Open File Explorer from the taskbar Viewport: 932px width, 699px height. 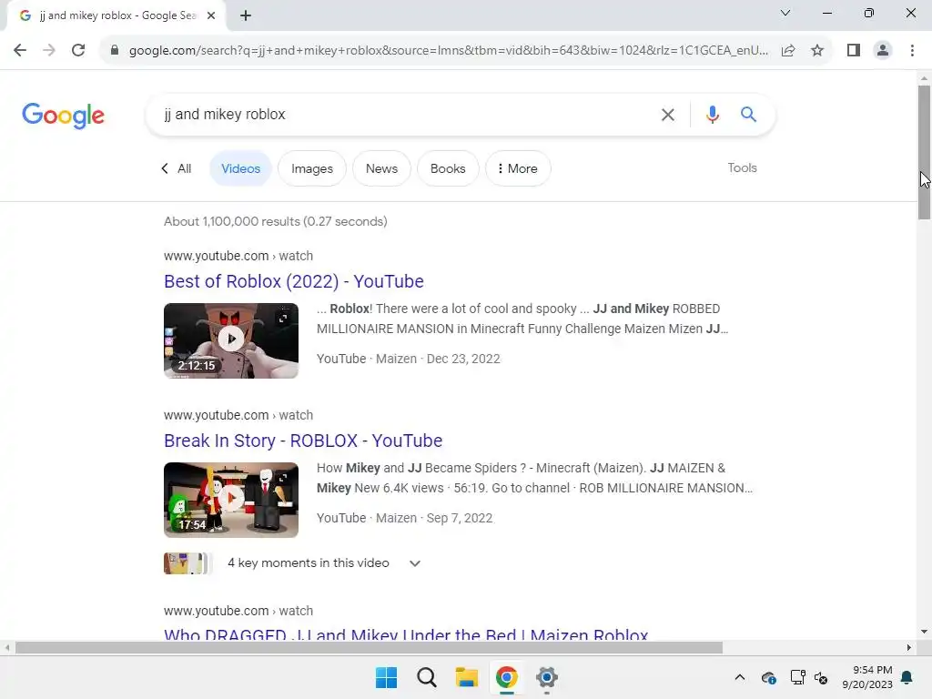tap(467, 677)
